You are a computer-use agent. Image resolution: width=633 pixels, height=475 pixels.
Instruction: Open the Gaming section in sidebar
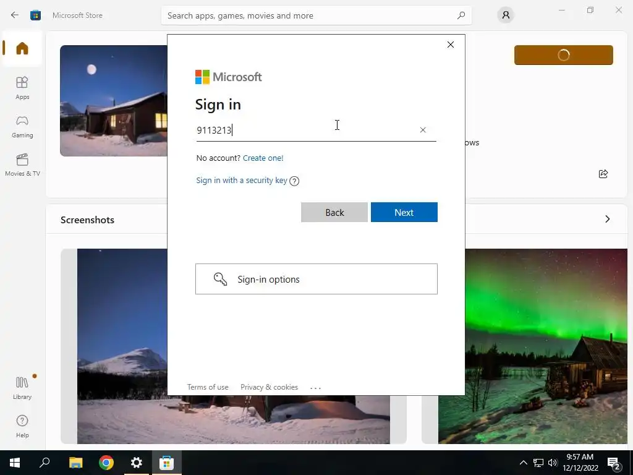(x=22, y=127)
